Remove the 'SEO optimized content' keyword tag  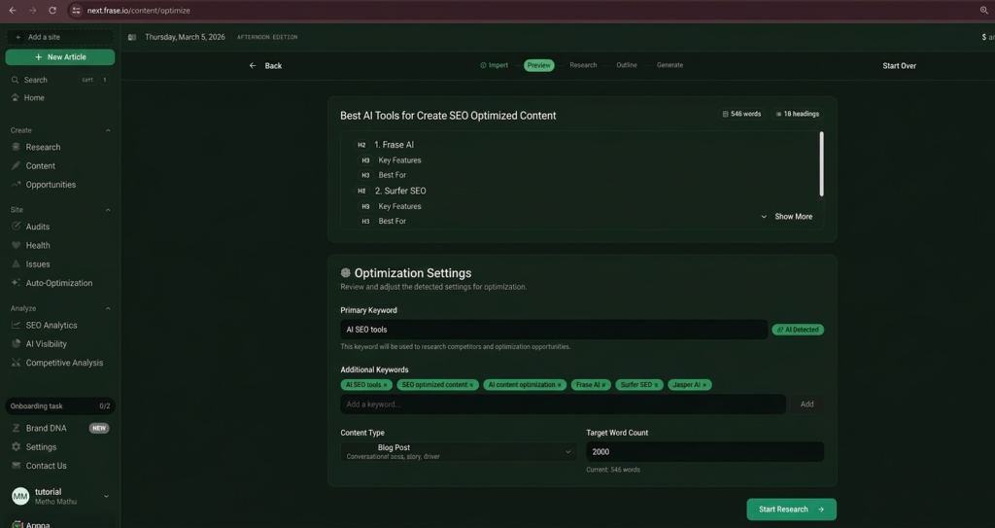point(471,385)
